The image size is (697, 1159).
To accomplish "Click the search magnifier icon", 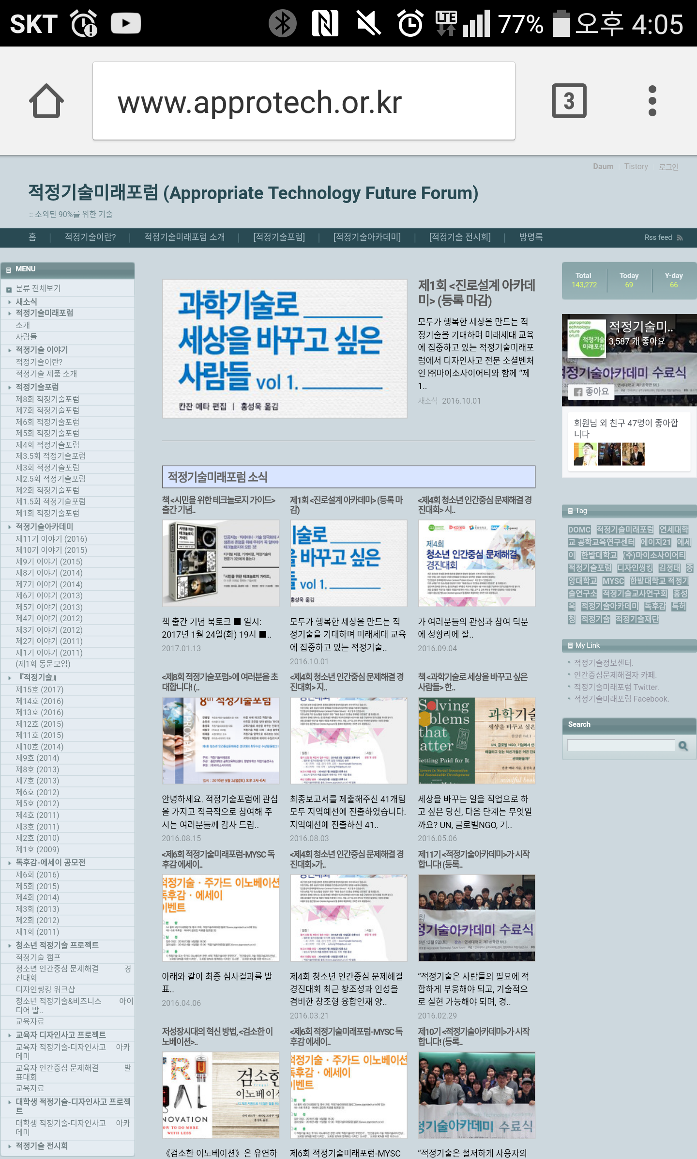I will click(683, 746).
